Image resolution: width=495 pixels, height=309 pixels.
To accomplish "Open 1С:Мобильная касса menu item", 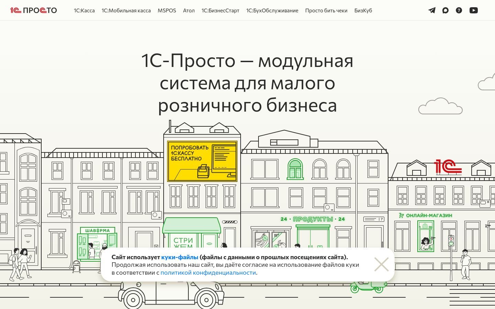I will pos(126,11).
